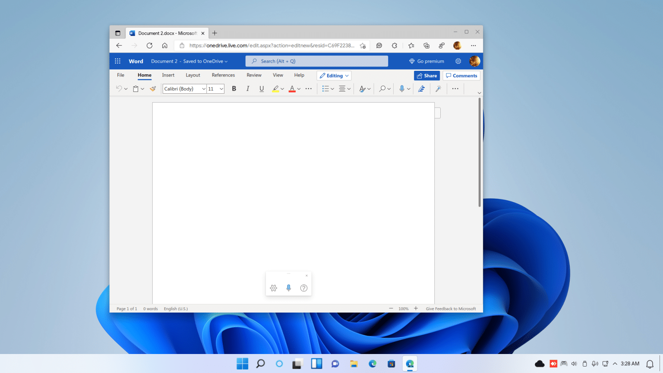Click the word count in status bar

pyautogui.click(x=150, y=308)
